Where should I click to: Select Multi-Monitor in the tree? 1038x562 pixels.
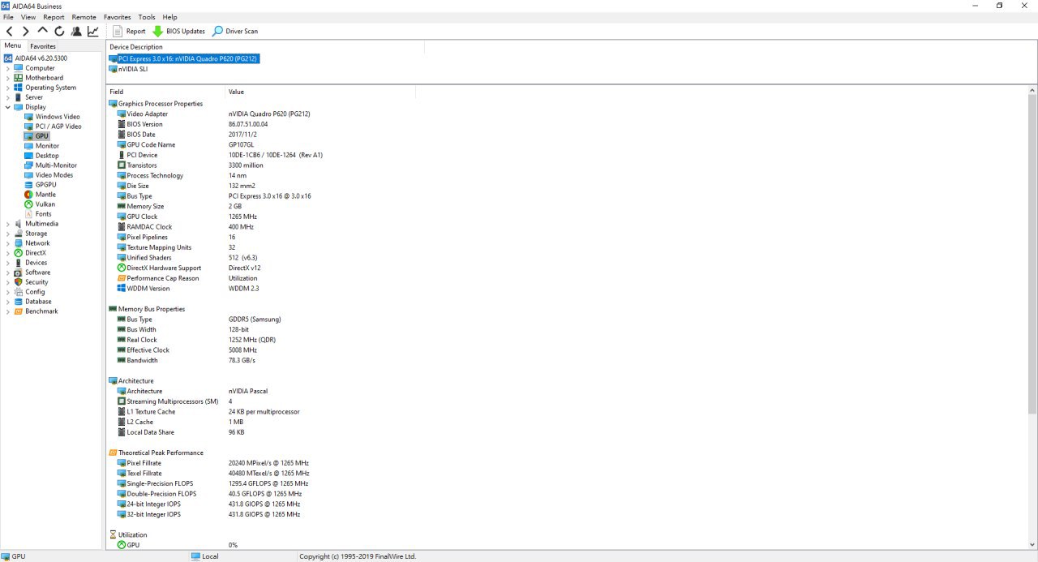pyautogui.click(x=56, y=165)
